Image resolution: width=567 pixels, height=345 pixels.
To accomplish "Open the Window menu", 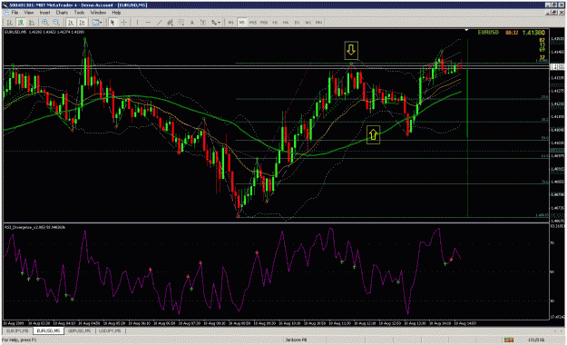I will point(98,13).
